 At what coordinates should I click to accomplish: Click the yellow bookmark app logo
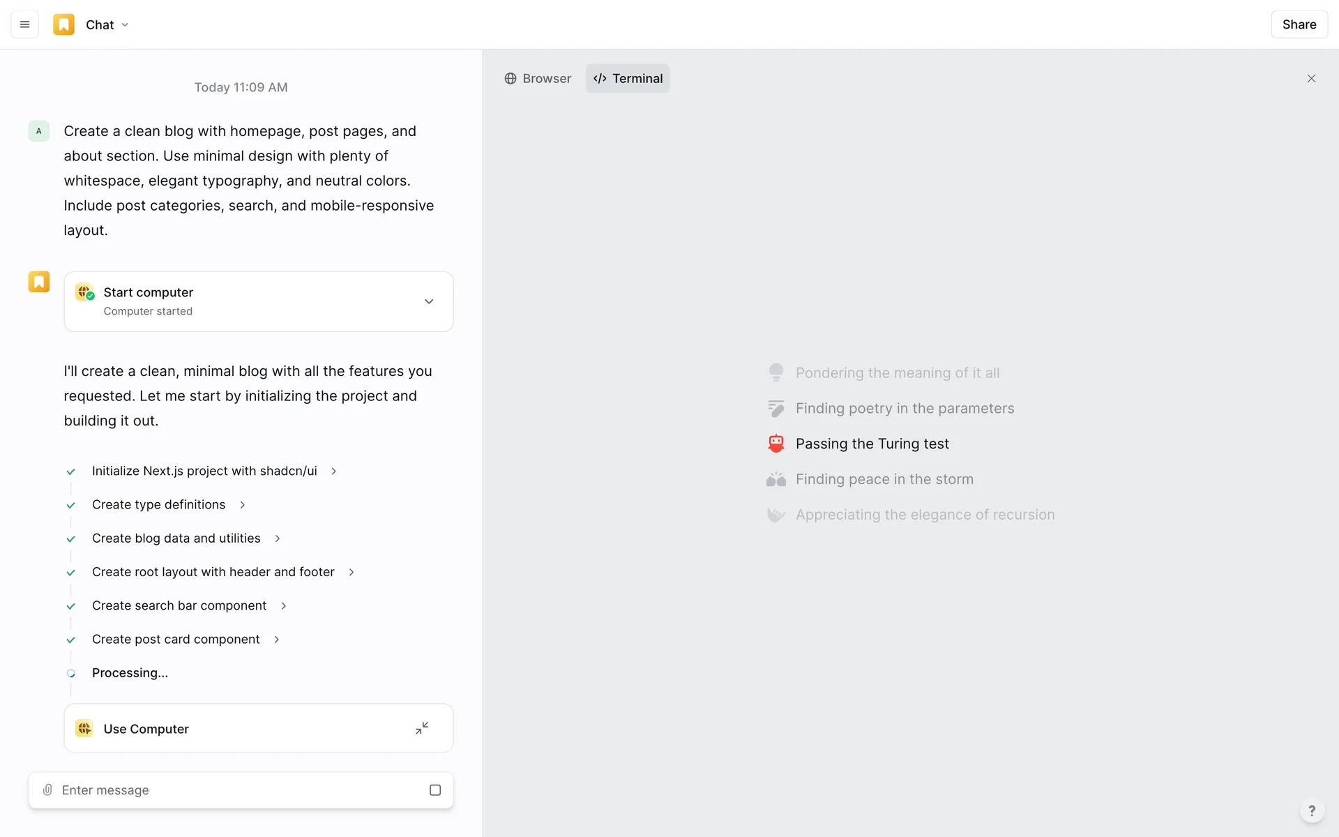(63, 24)
